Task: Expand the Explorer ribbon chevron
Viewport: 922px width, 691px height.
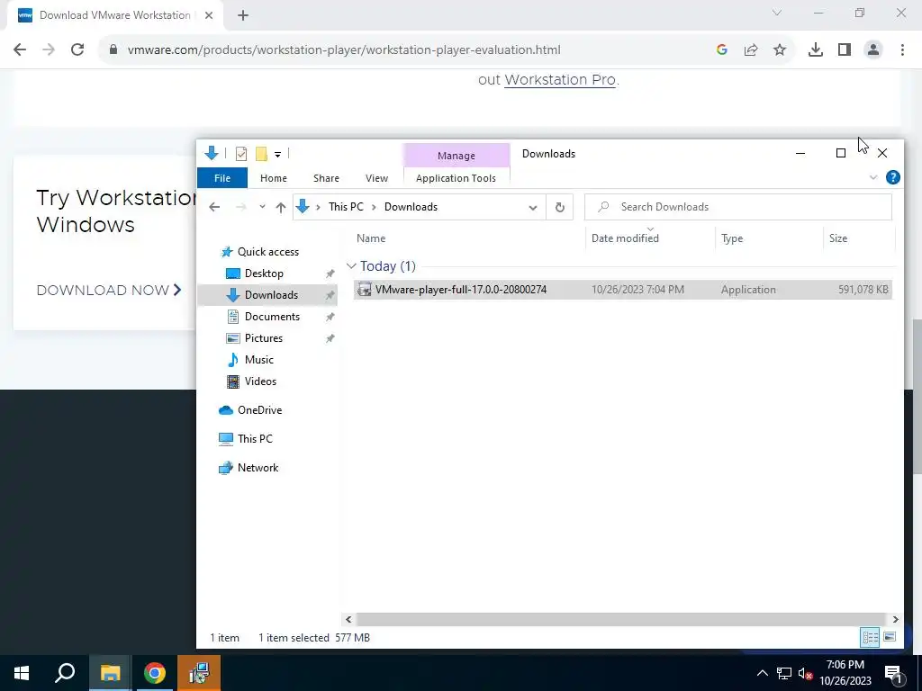Action: click(873, 177)
